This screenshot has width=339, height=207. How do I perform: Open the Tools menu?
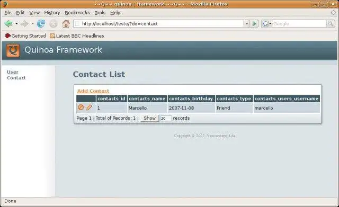100,13
